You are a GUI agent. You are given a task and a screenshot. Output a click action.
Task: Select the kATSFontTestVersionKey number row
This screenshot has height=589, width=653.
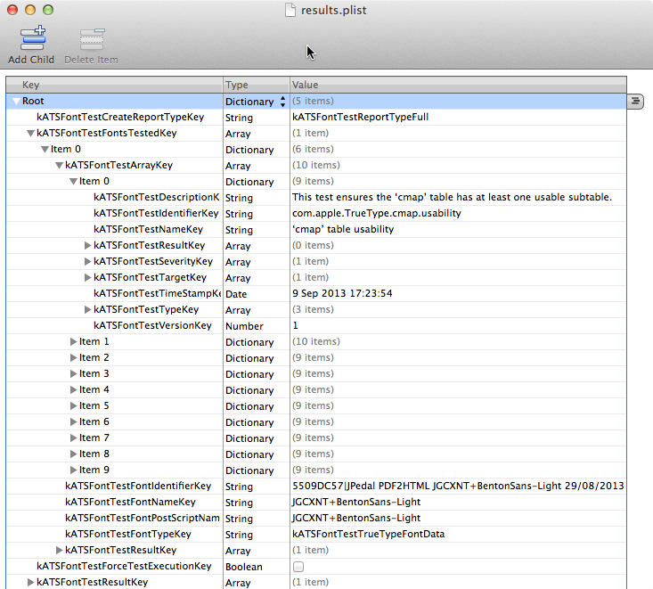click(x=152, y=326)
